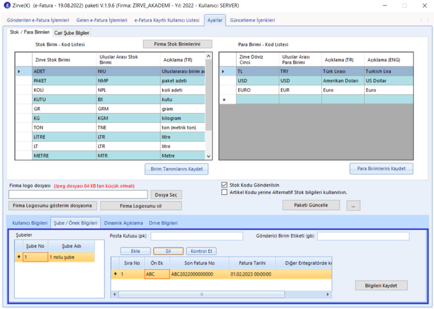Viewport: 434px width, 309px height.
Task: Click Firma Logosunu gösterim dosyasına button
Action: (x=52, y=206)
